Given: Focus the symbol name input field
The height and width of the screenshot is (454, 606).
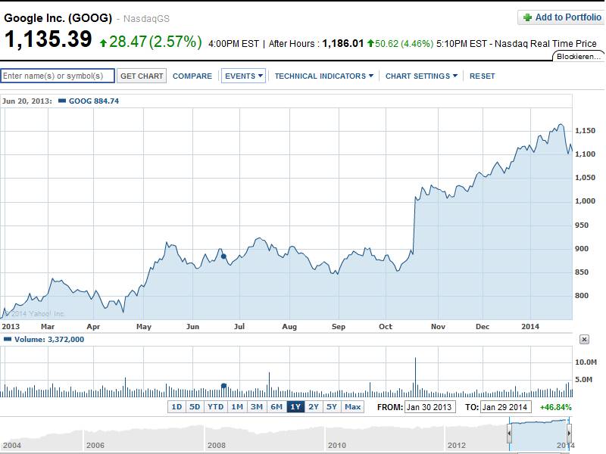Looking at the screenshot, I should pyautogui.click(x=58, y=76).
